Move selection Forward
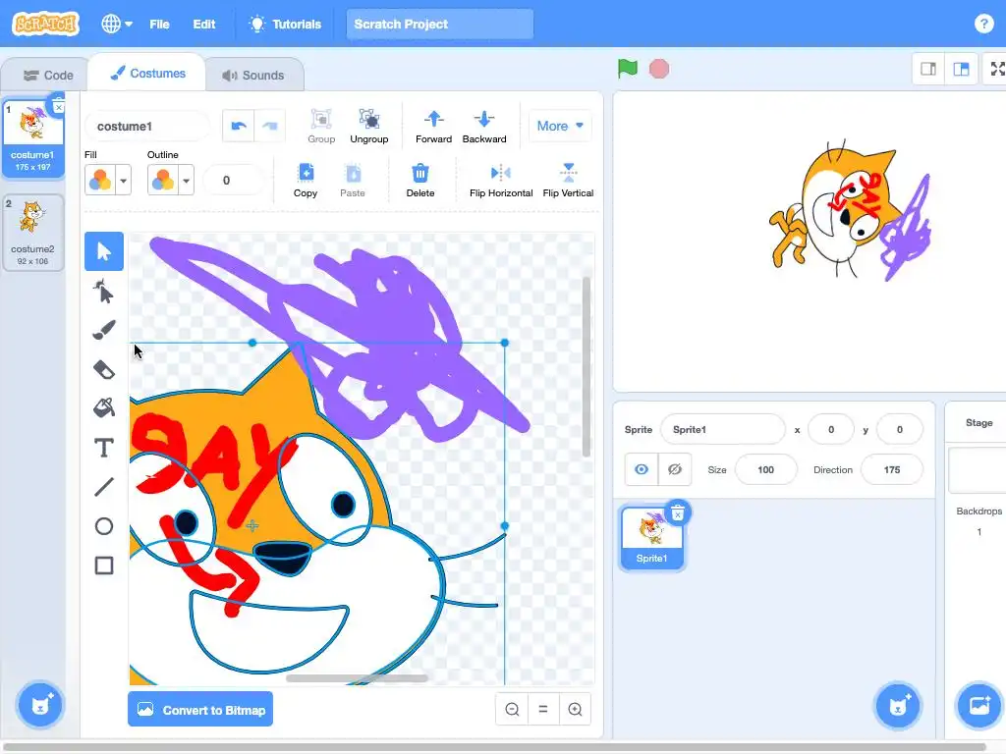 click(x=433, y=127)
